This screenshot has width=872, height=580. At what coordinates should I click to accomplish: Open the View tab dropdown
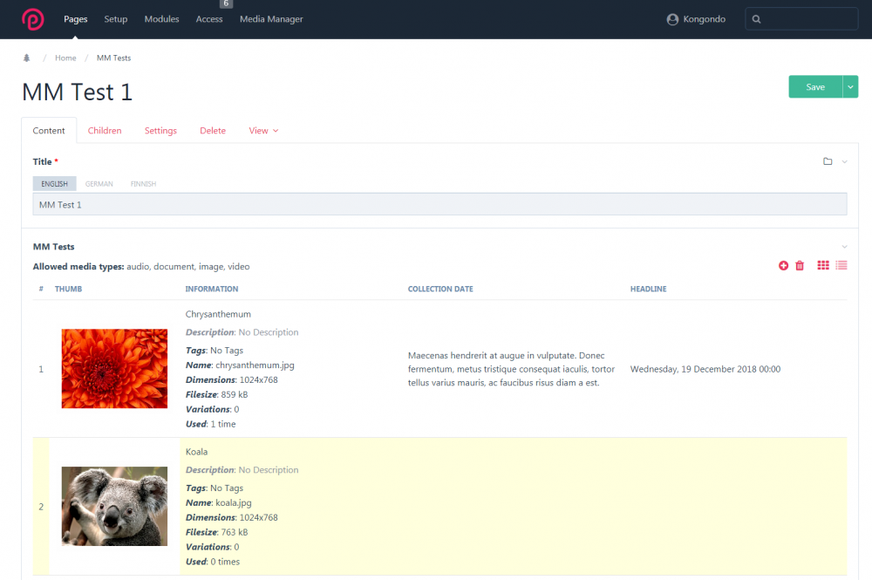[263, 130]
